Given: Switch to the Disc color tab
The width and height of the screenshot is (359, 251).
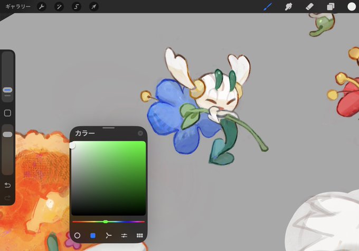Looking at the screenshot, I should 78,236.
